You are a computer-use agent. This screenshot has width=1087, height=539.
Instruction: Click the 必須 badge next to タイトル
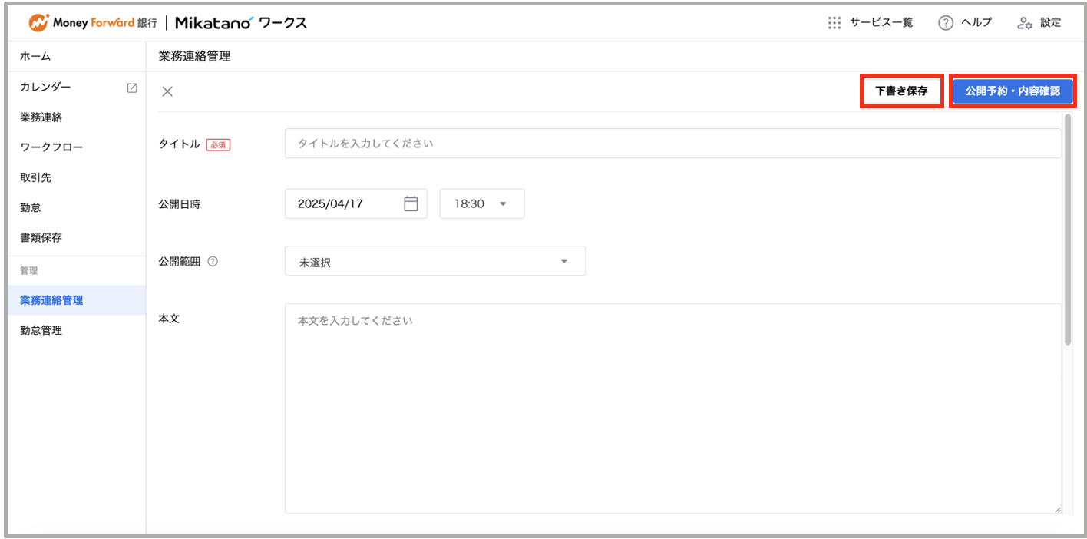(218, 144)
